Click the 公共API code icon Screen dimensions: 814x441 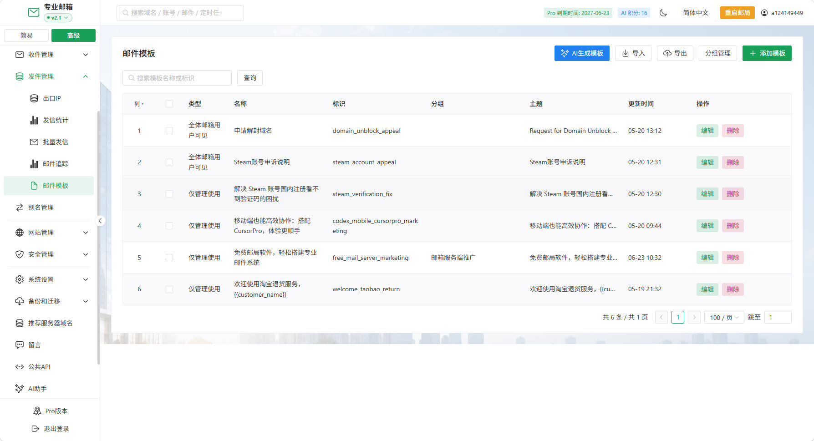20,367
